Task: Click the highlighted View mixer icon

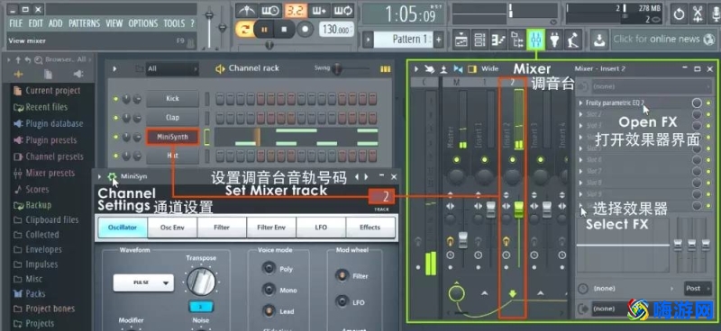Action: tap(535, 40)
